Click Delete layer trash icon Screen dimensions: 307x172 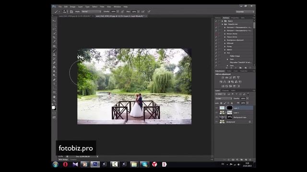pos(250,160)
